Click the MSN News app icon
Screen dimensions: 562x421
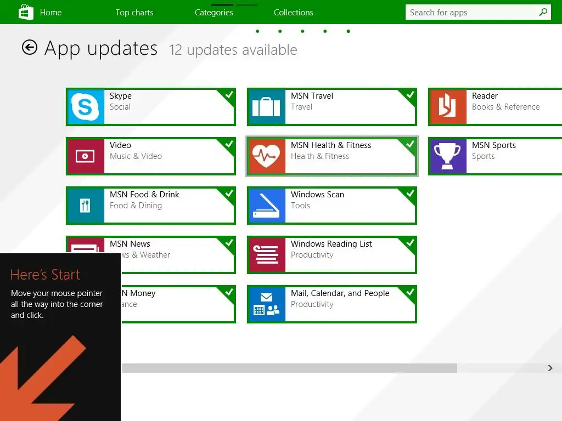(x=85, y=246)
